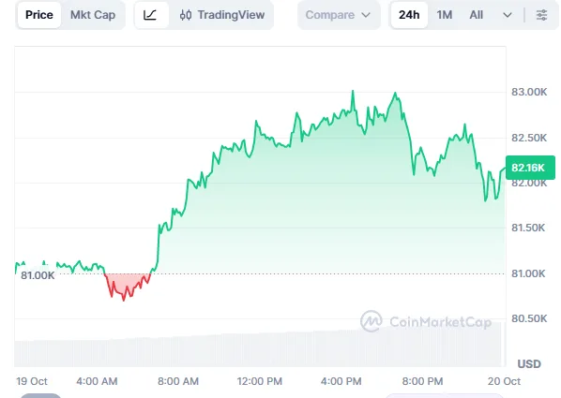561x398 pixels.
Task: Expand more time range options chevron
Action: [508, 15]
